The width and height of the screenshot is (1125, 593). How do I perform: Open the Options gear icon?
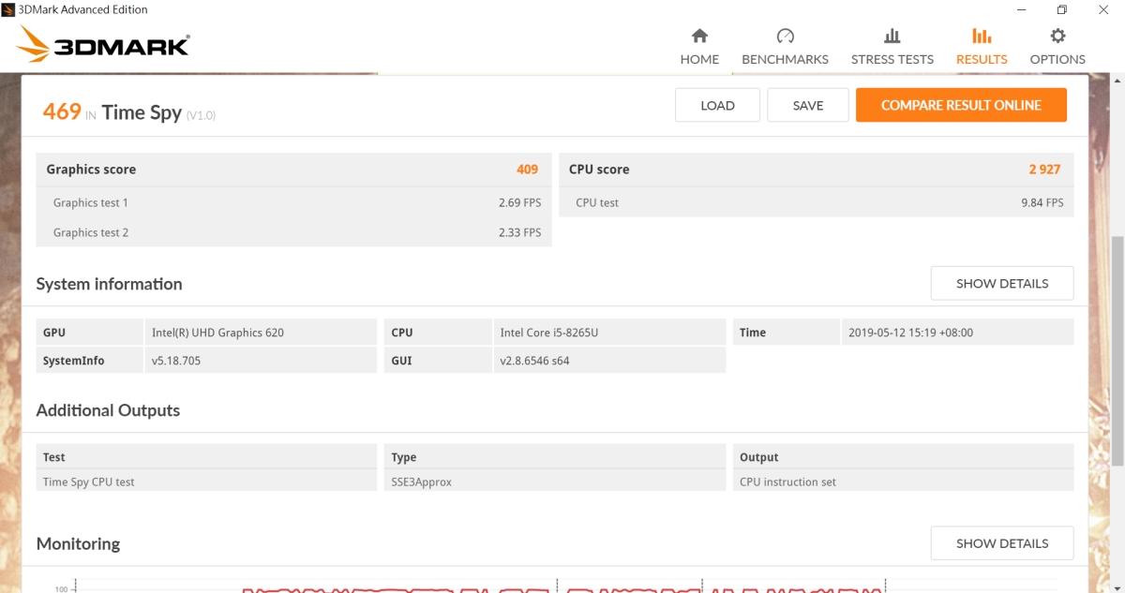tap(1057, 36)
